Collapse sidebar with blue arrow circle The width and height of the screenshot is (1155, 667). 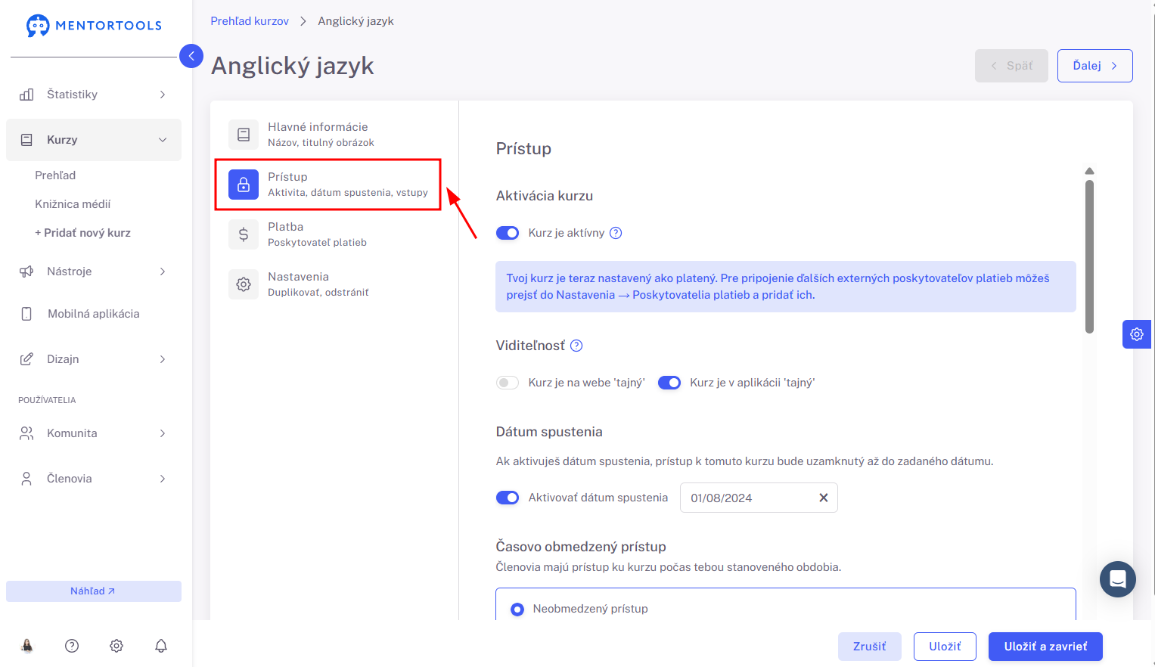tap(191, 56)
